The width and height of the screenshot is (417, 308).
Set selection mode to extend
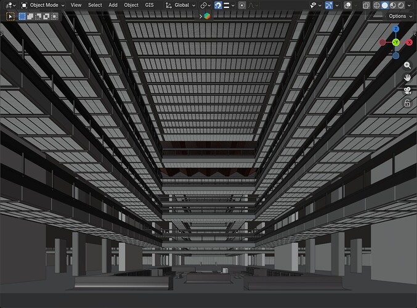(30, 17)
